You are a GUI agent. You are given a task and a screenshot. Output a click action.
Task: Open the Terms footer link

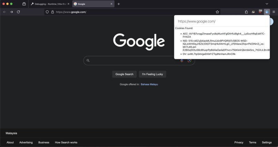point(252,143)
